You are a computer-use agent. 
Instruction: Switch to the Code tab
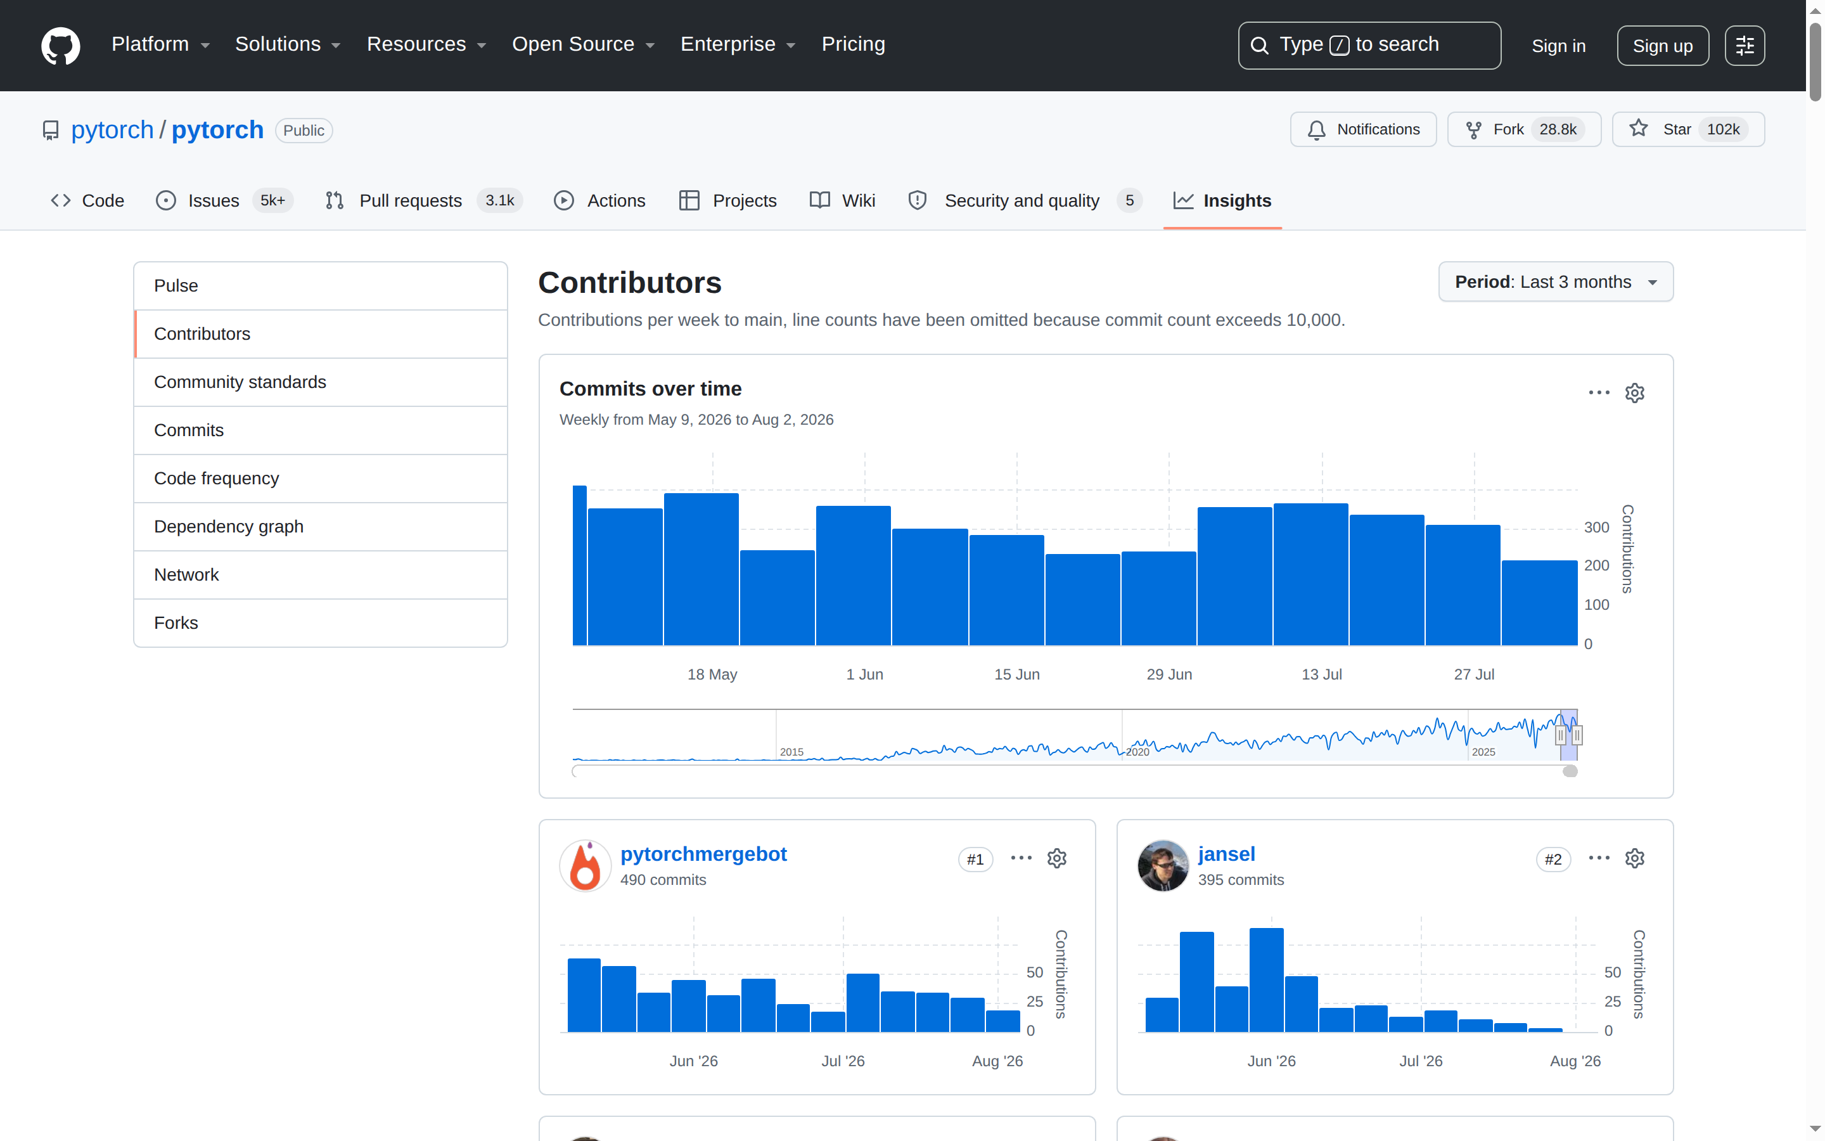click(87, 201)
